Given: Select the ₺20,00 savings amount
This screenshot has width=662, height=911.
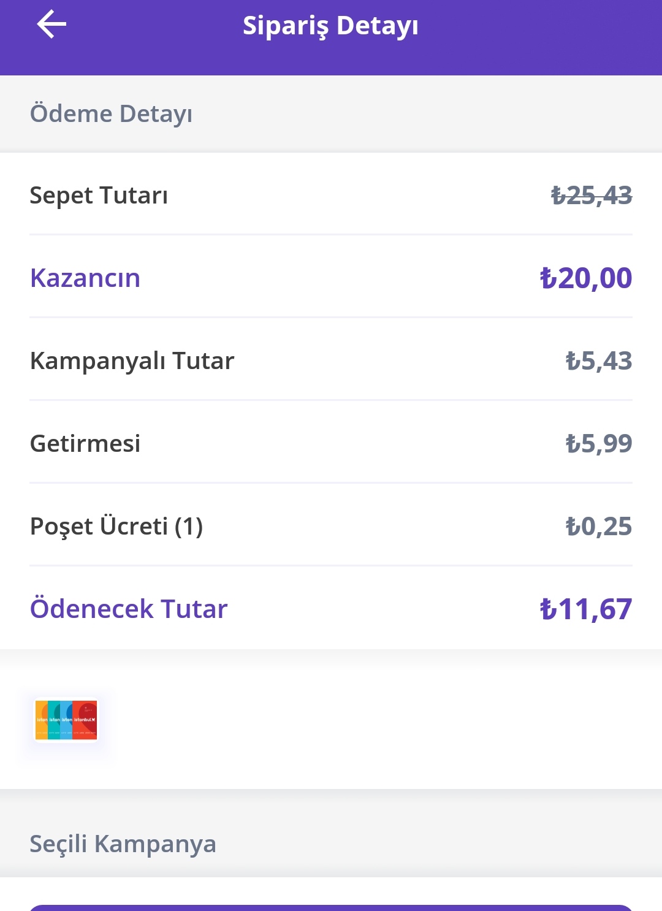Looking at the screenshot, I should point(586,278).
